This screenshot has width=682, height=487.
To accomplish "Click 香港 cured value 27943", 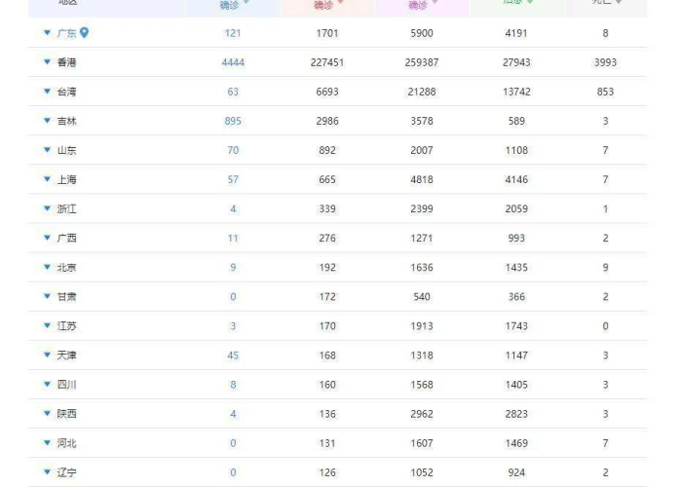I will (x=516, y=62).
